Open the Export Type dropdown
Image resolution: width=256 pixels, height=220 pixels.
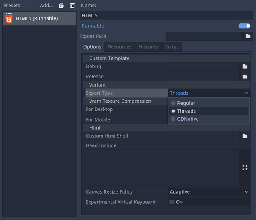(x=209, y=93)
